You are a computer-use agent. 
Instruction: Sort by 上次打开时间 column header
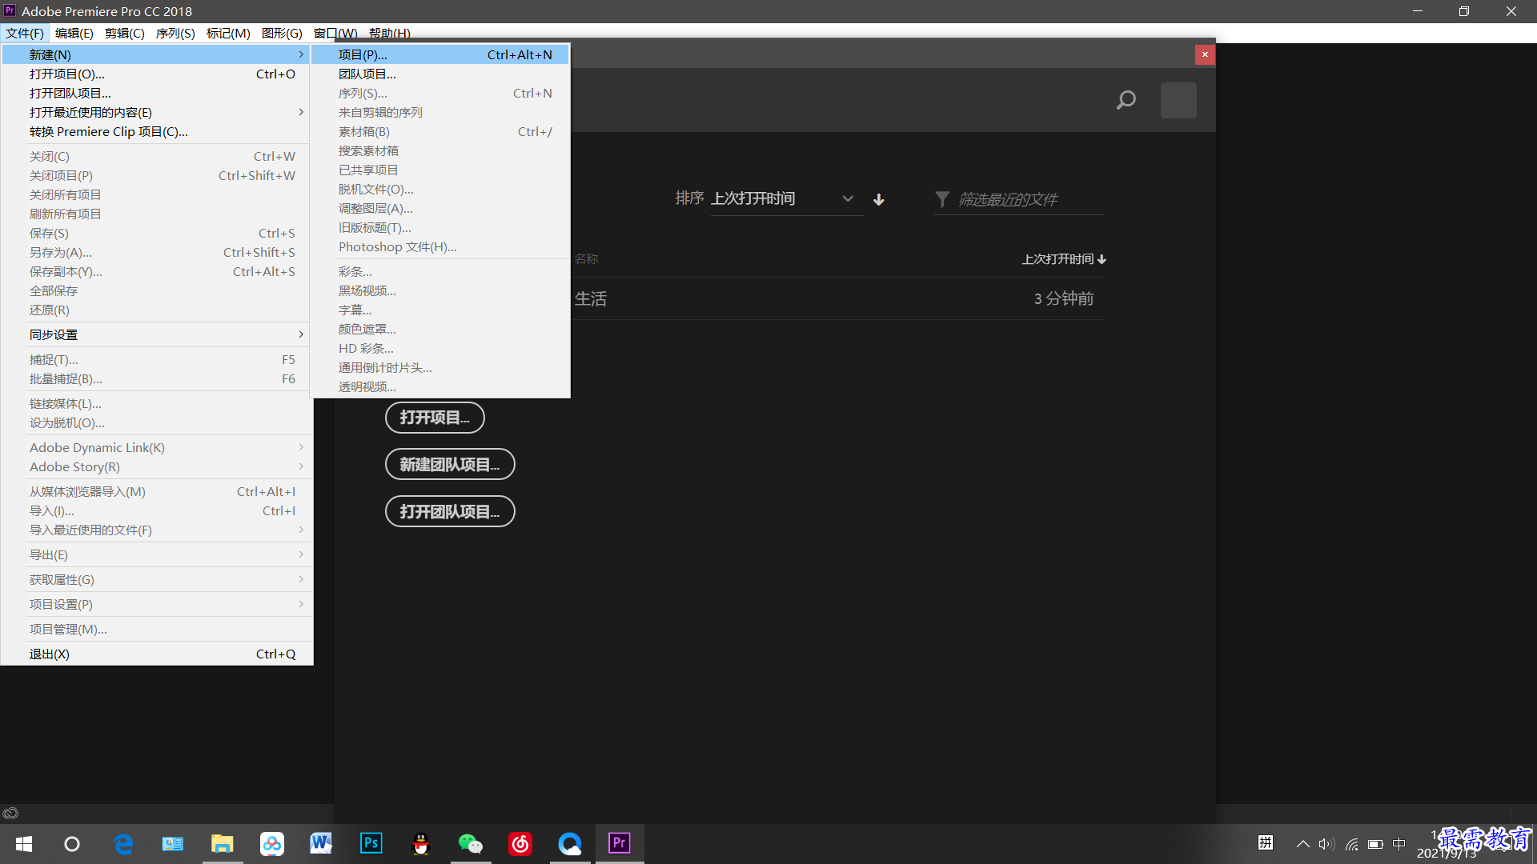pos(1063,259)
